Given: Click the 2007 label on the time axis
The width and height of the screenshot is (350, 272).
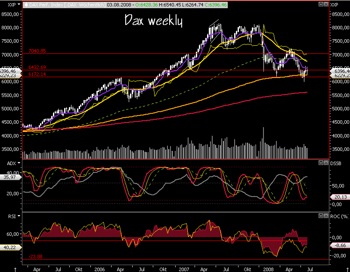Looking at the screenshot, I should (x=184, y=269).
